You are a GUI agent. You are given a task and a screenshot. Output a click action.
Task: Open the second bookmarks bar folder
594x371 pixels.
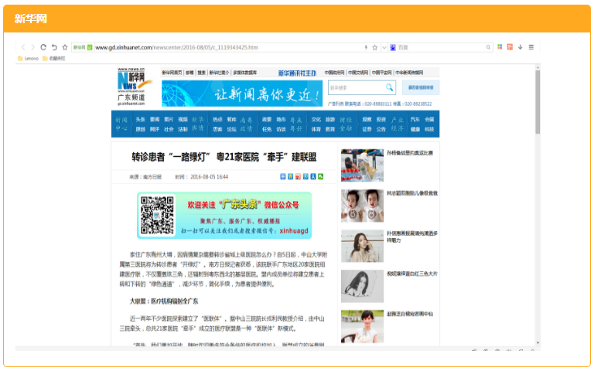54,59
